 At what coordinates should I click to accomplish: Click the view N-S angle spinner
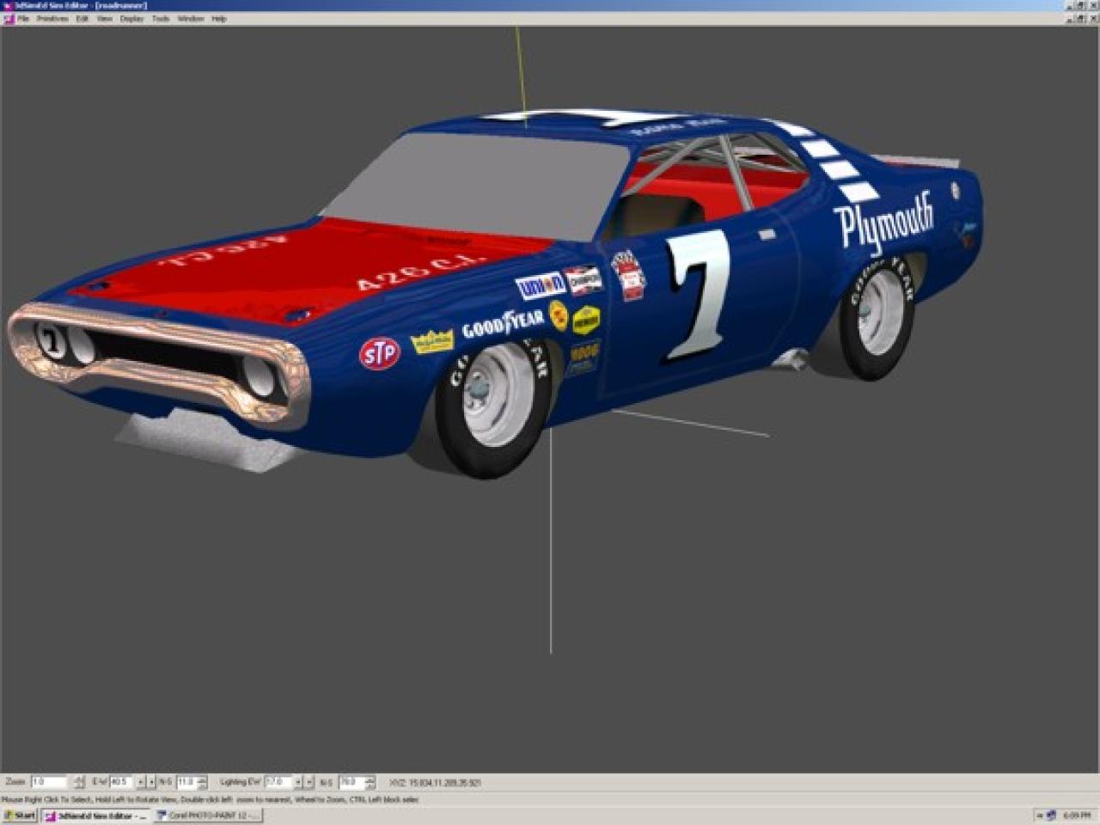tap(202, 782)
